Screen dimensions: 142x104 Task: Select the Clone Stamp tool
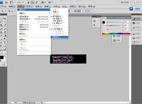tap(1, 32)
